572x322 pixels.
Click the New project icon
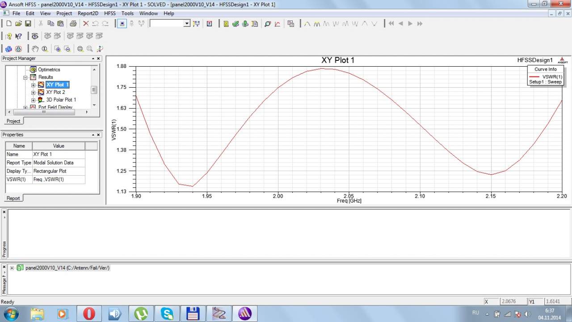[8, 24]
